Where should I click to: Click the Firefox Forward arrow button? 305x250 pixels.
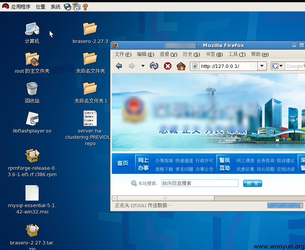point(132,66)
